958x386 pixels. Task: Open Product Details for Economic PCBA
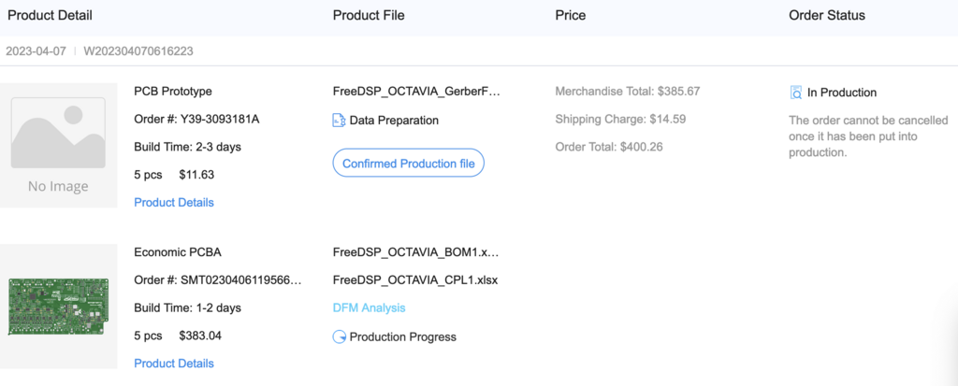coord(174,364)
